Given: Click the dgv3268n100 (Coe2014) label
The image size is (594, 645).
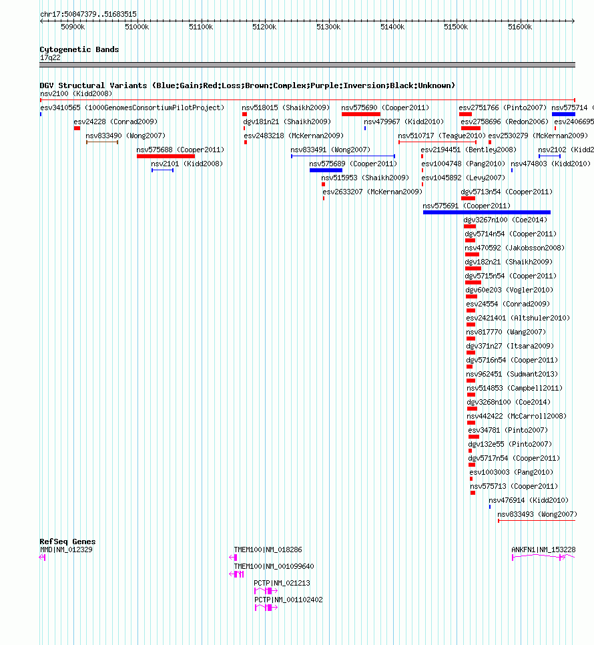Looking at the screenshot, I should [x=509, y=402].
